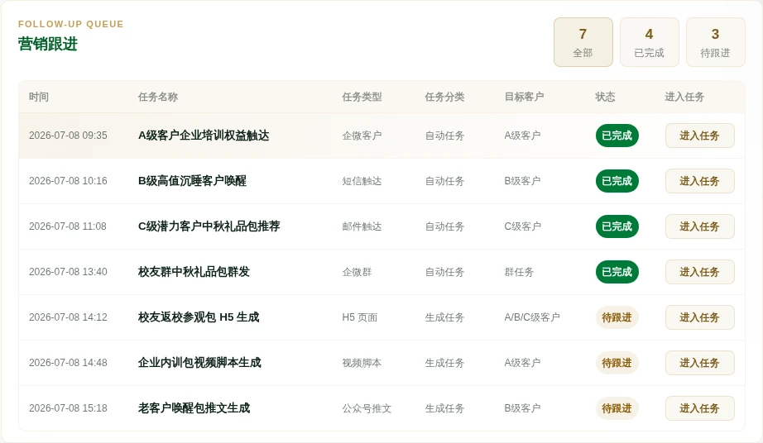The image size is (763, 443).
Task: Click the 已完成 badge in the 09:35 row
Action: [617, 136]
